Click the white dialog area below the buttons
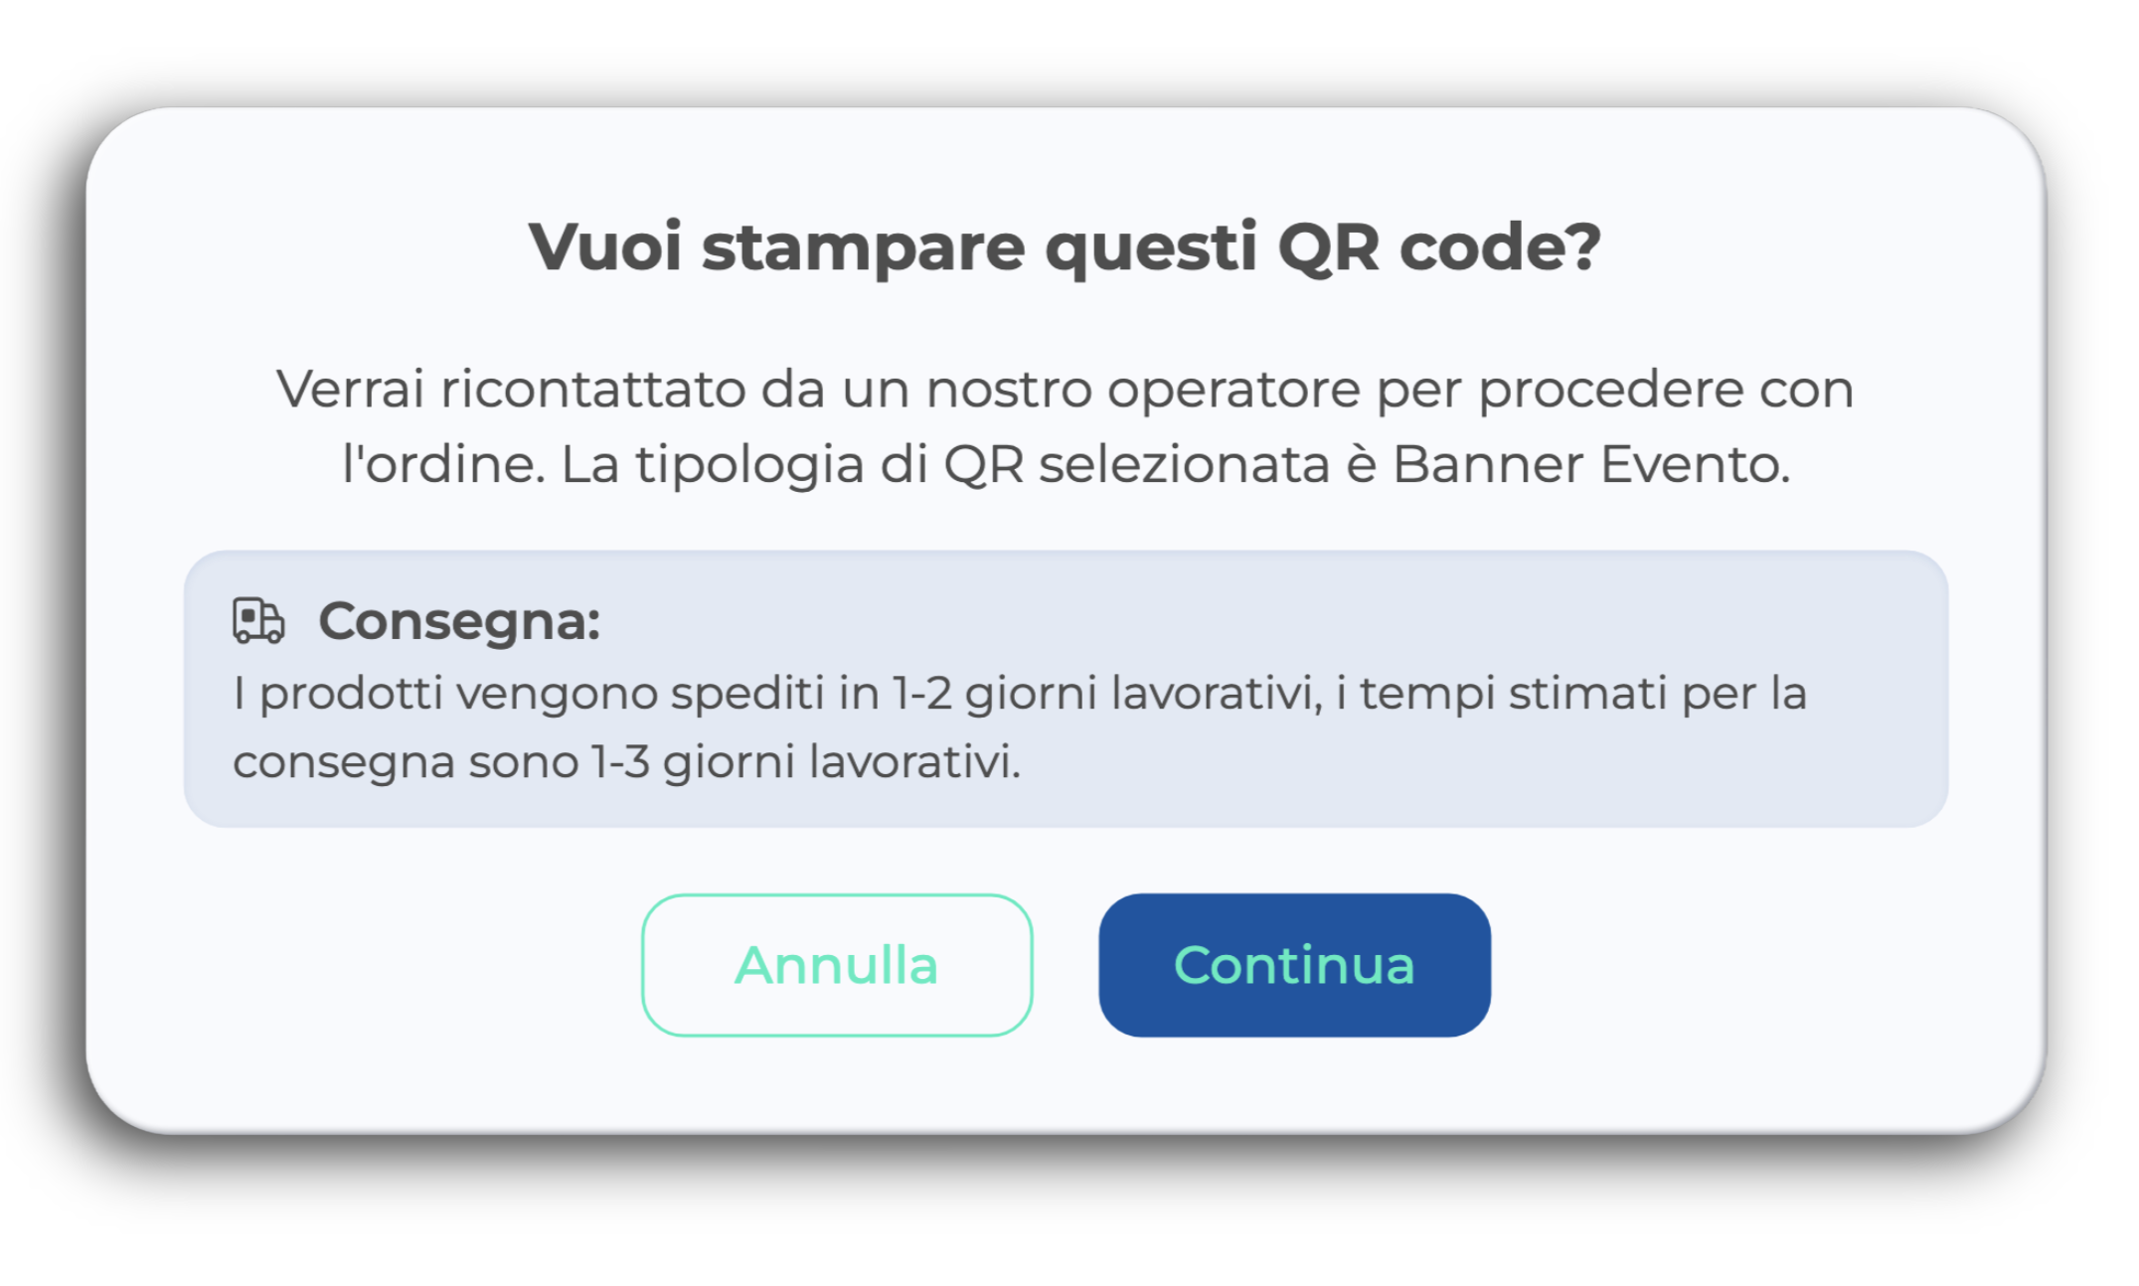This screenshot has width=2139, height=1286. click(x=1066, y=1083)
